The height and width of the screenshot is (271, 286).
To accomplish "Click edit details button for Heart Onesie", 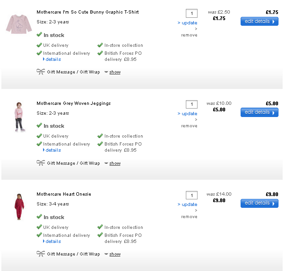I will pos(259,203).
